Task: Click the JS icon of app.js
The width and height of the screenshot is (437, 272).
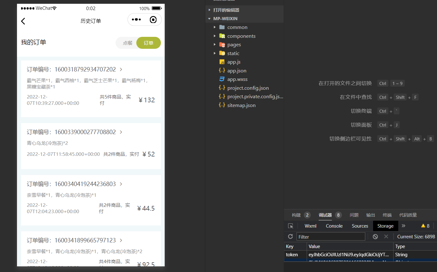Action: pyautogui.click(x=222, y=62)
